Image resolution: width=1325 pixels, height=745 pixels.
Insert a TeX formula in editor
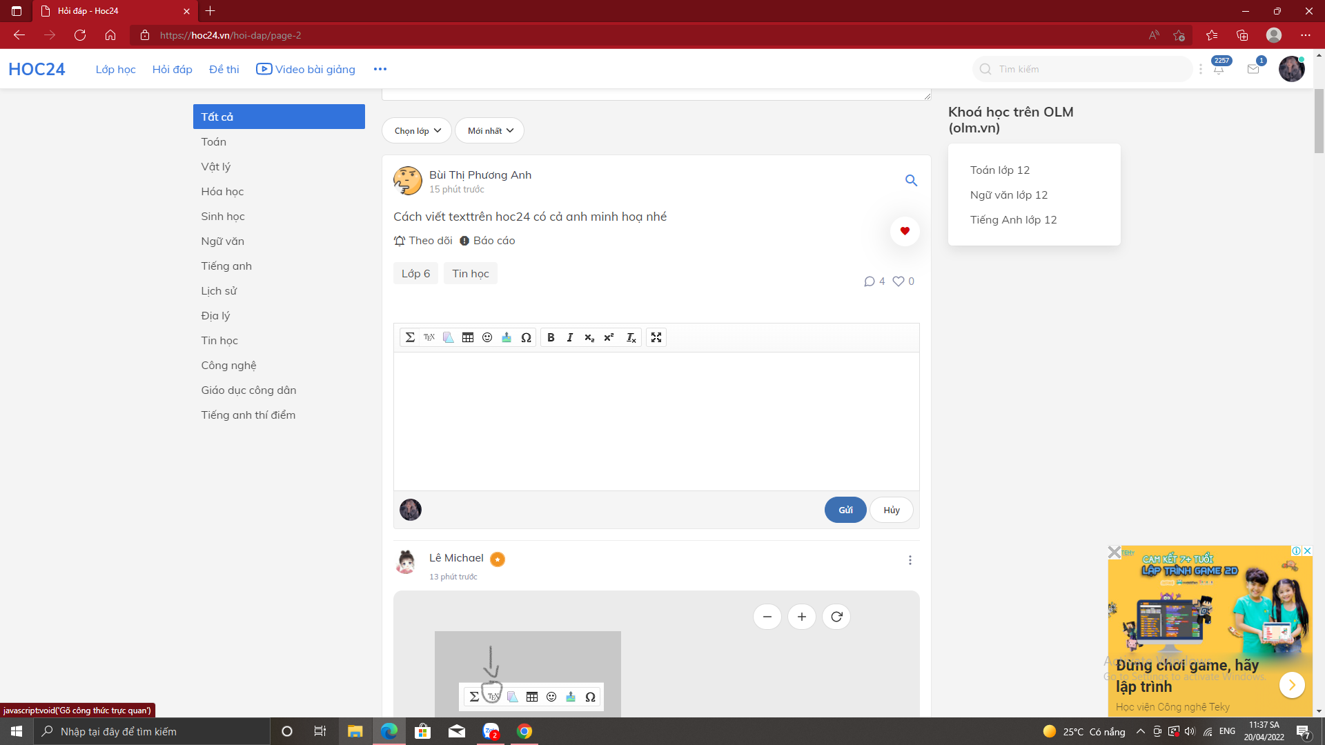pyautogui.click(x=429, y=337)
